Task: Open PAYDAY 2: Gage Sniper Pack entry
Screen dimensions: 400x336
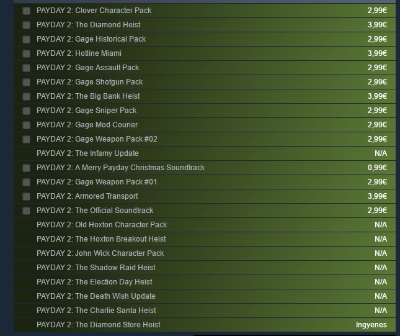Action: 87,111
